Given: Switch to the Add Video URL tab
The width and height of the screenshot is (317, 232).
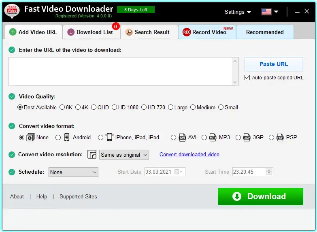Looking at the screenshot, I should (x=33, y=32).
